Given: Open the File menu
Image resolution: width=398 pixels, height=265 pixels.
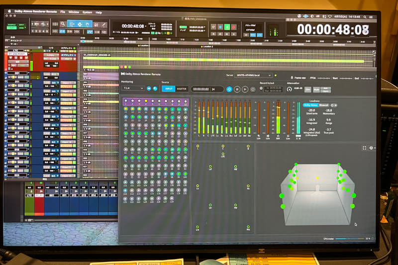Looking at the screenshot, I should tap(63, 11).
